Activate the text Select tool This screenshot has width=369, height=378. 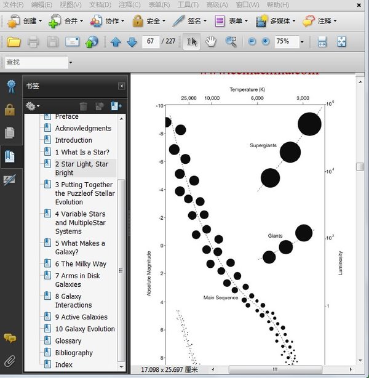192,42
